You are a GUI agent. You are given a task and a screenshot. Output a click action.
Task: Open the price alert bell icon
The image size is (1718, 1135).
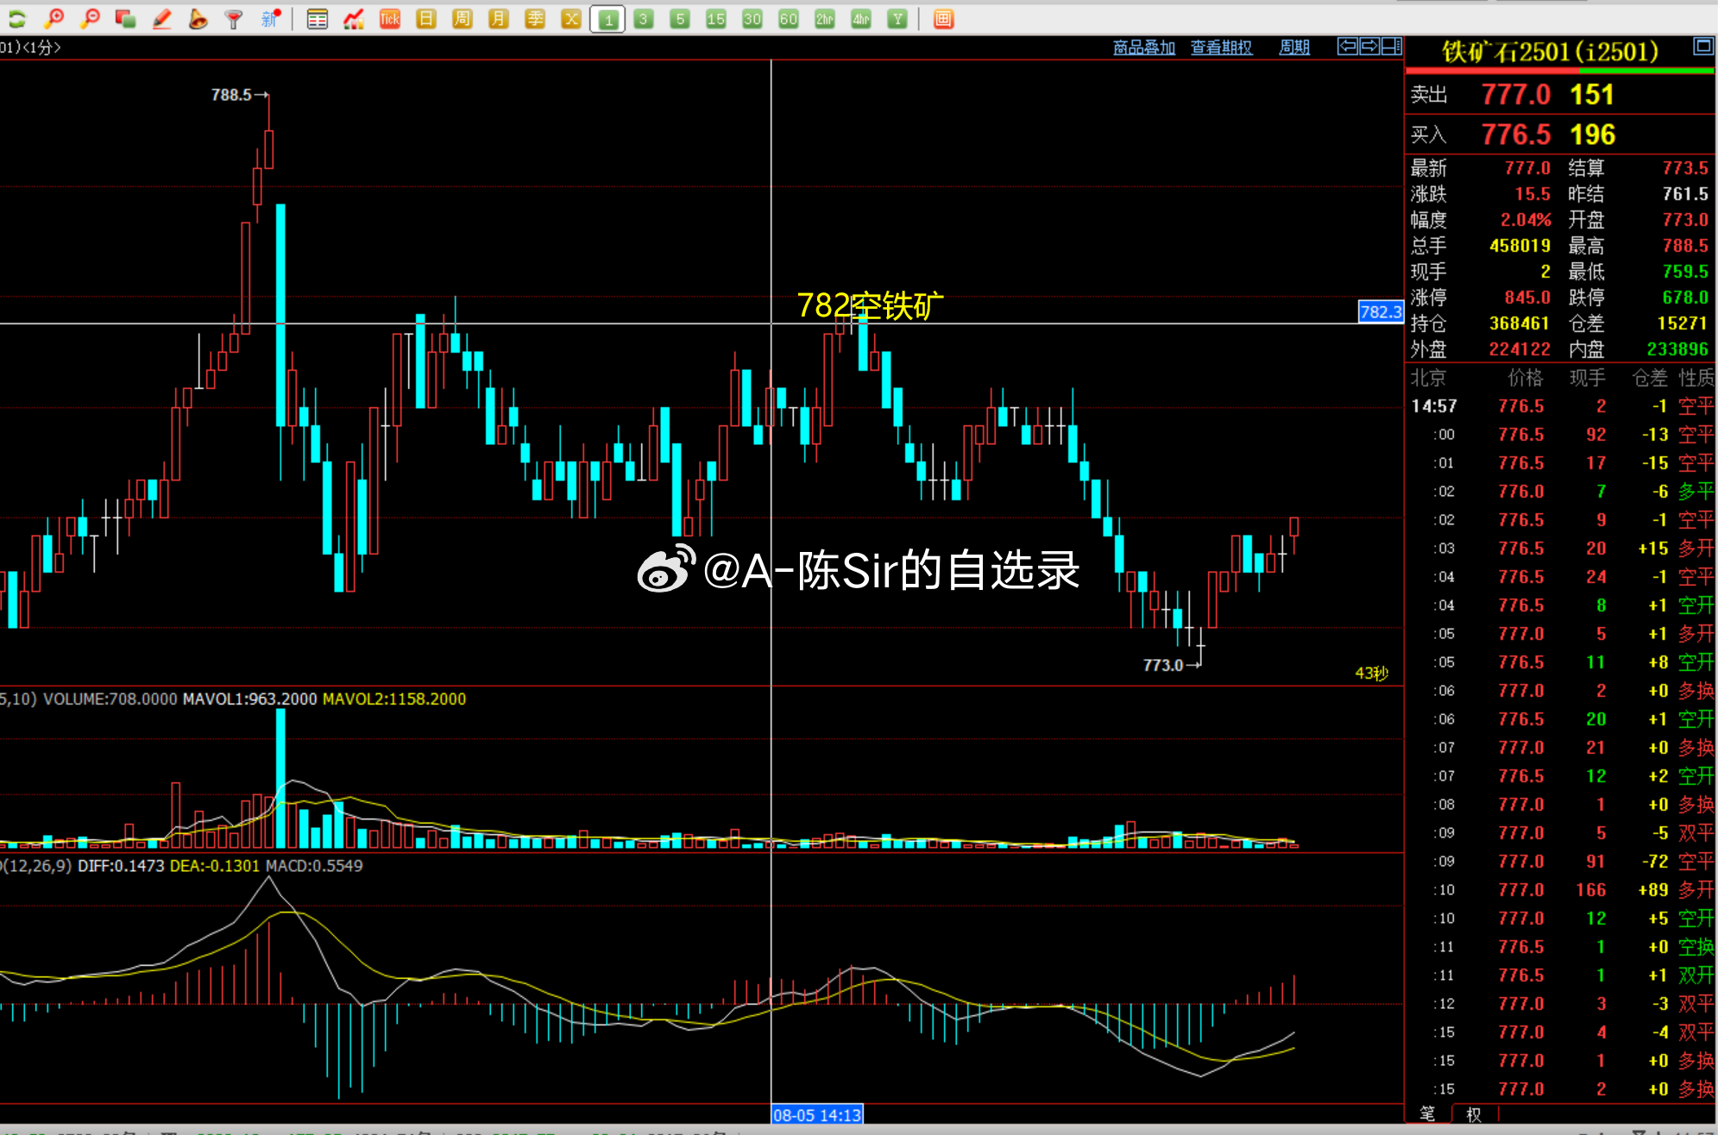click(x=198, y=18)
